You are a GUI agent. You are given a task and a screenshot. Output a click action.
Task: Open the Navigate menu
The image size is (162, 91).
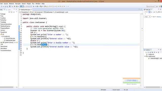coord(18,4)
